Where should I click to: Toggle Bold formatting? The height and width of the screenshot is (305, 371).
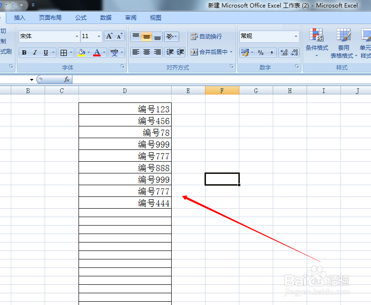tap(24, 53)
